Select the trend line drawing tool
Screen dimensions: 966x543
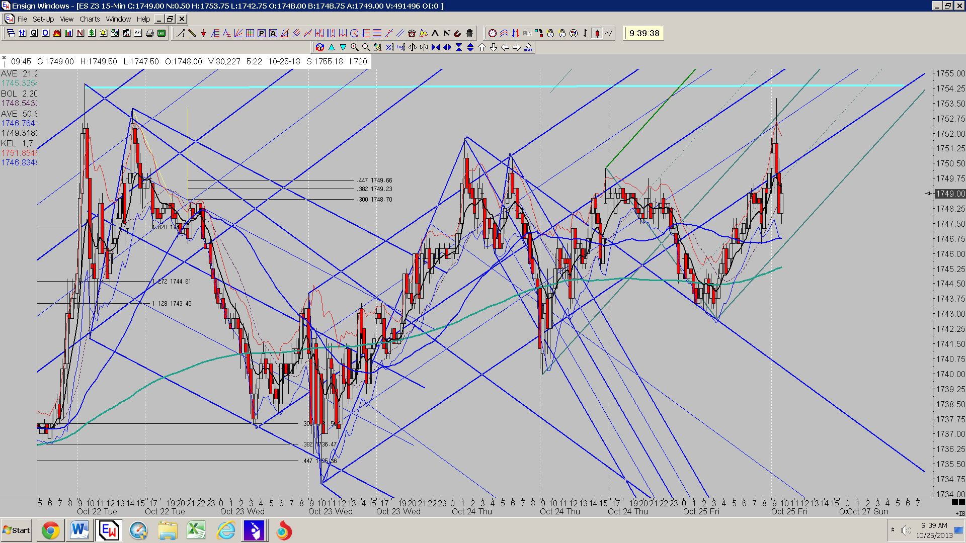181,33
